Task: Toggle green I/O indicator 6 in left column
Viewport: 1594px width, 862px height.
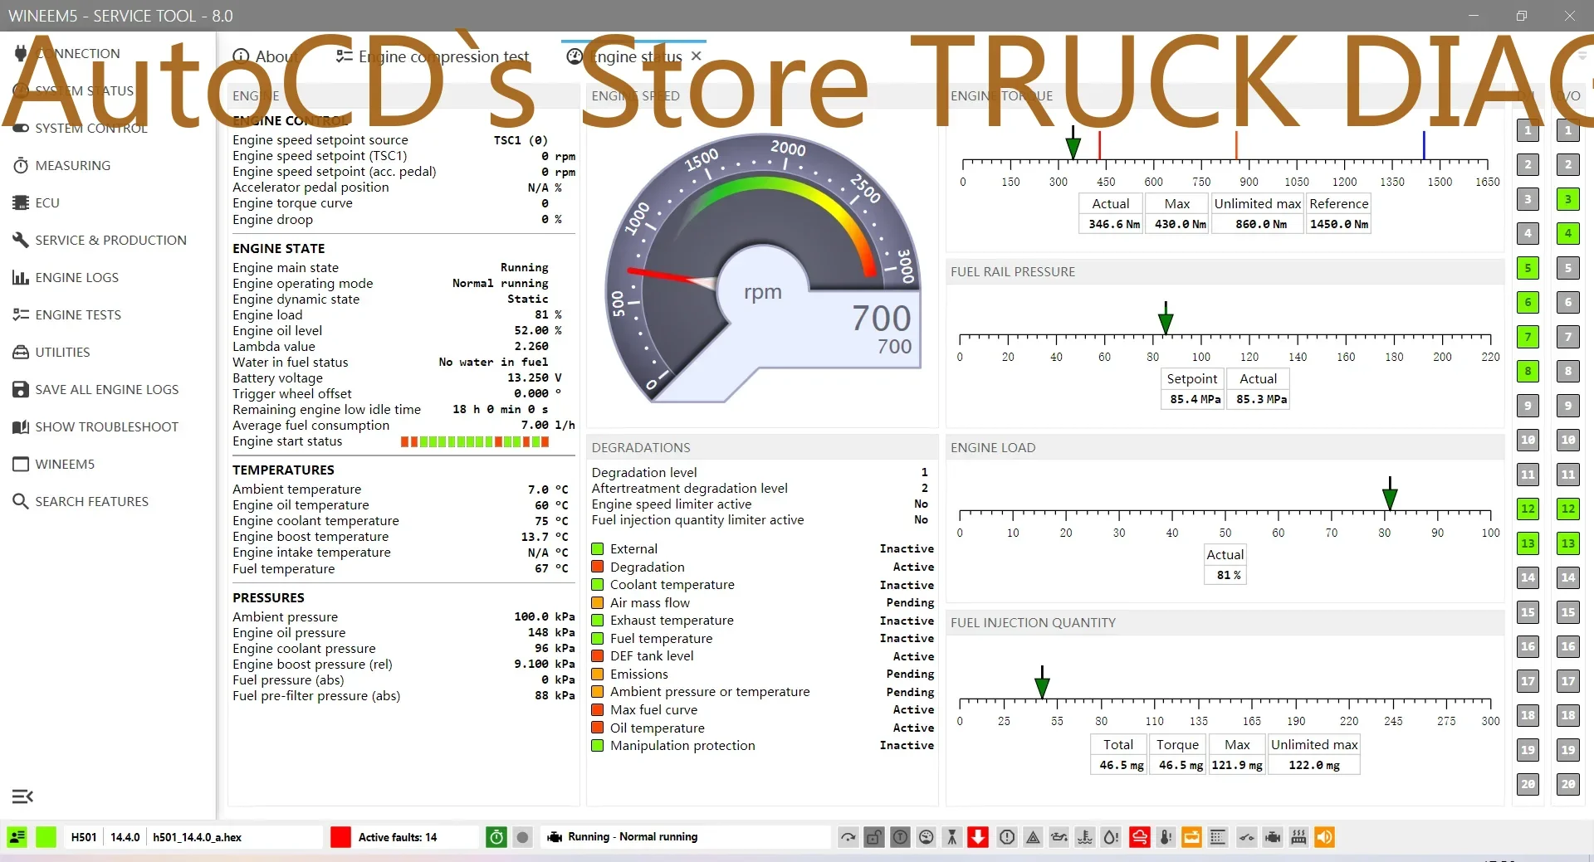Action: pyautogui.click(x=1528, y=303)
